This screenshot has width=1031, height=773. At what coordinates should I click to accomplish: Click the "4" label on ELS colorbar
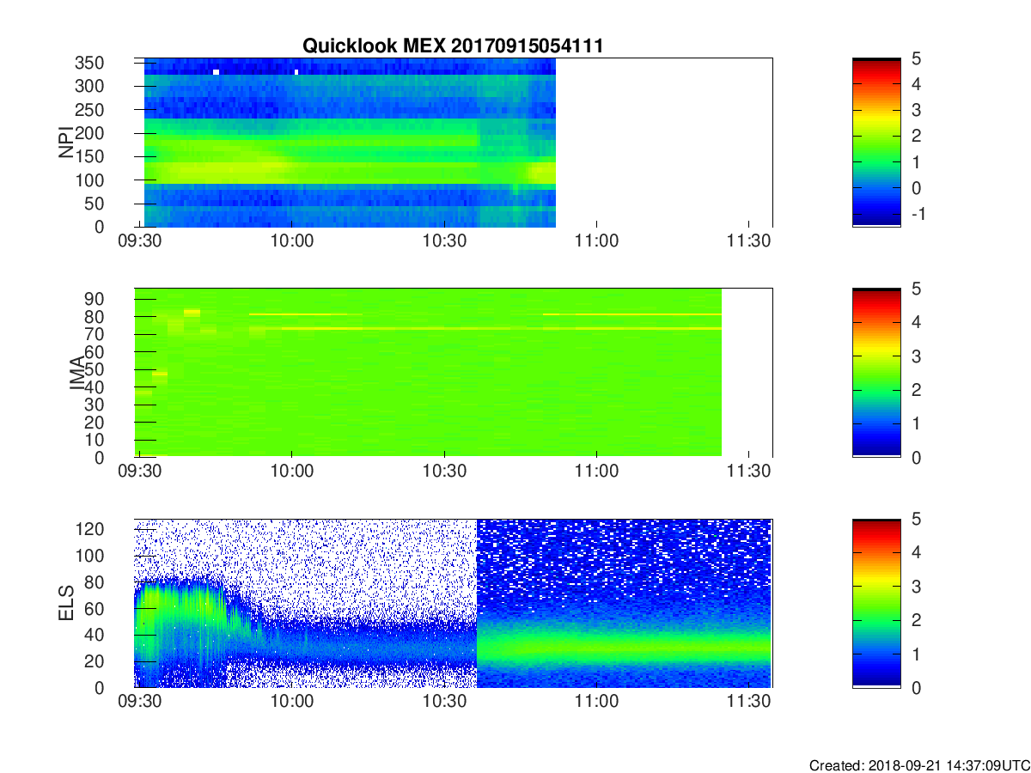click(x=916, y=552)
